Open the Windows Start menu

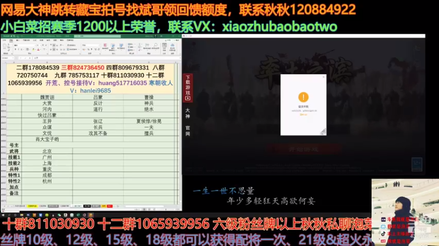[3, 215]
